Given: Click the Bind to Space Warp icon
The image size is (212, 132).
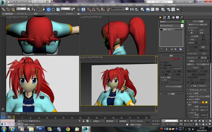Looking at the screenshot, I should click(x=13, y=9).
